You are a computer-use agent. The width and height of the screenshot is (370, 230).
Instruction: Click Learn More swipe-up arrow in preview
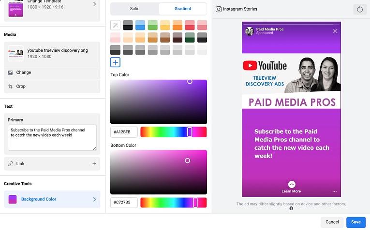292,184
